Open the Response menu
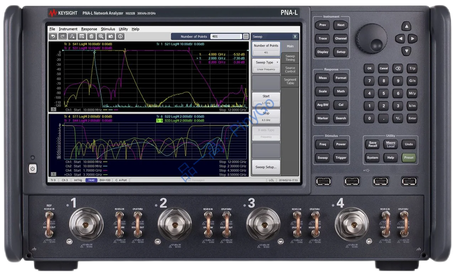This screenshot has width=453, height=277. [x=89, y=29]
